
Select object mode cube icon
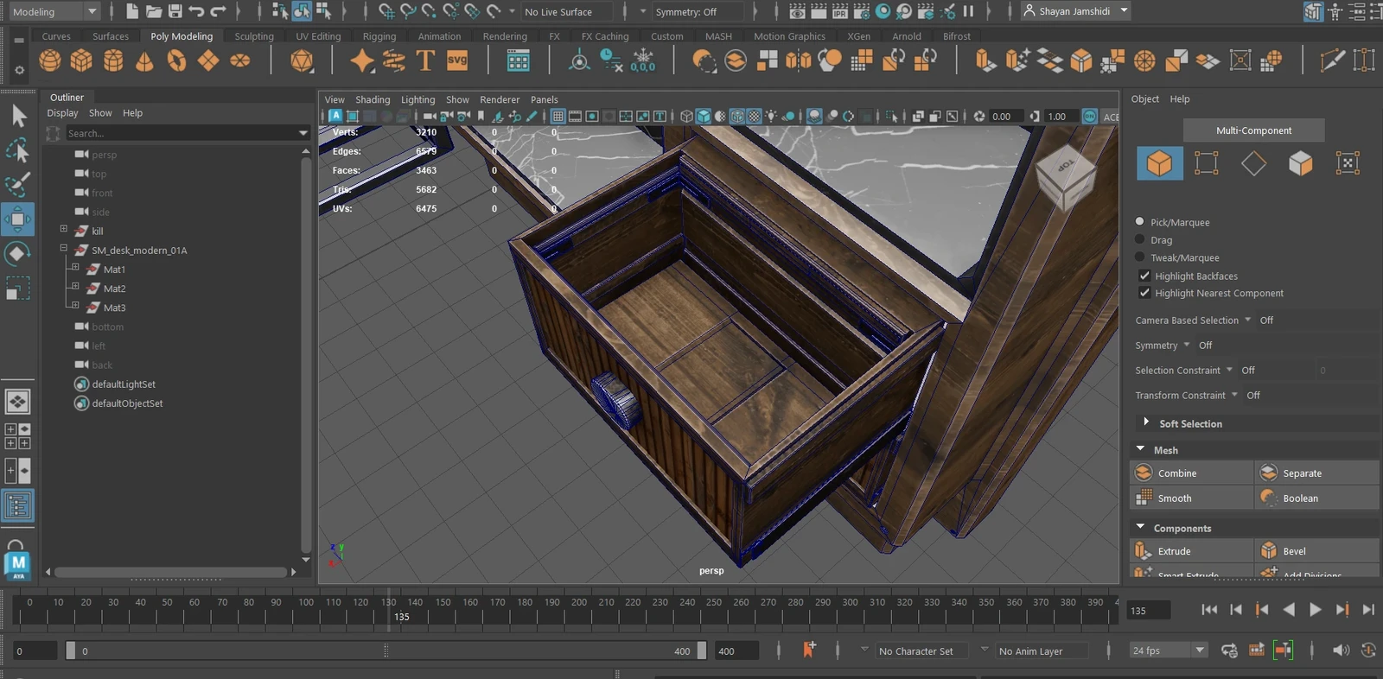(x=1159, y=163)
